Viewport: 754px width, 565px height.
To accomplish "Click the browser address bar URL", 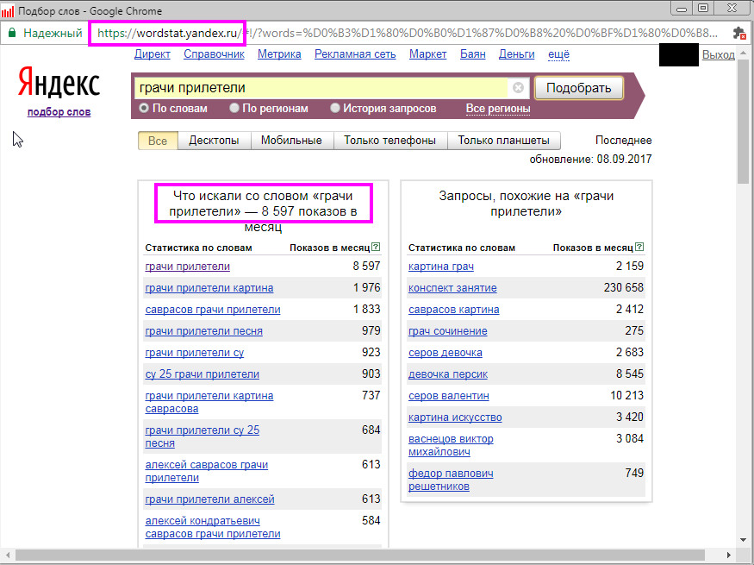I will click(x=408, y=33).
